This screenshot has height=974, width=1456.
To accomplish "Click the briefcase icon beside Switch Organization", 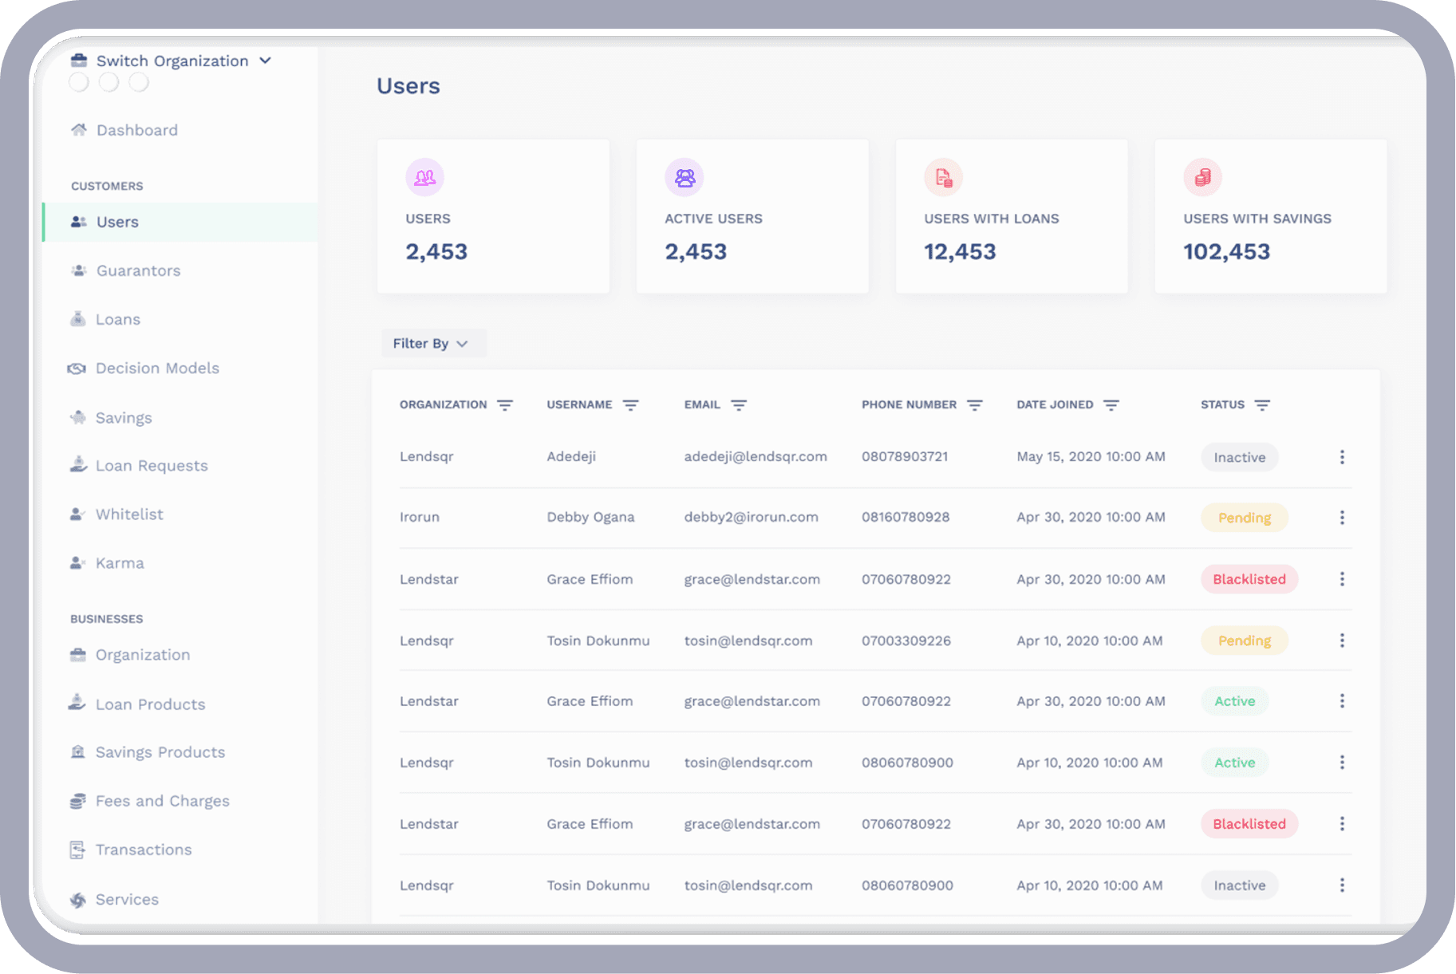I will [x=79, y=61].
